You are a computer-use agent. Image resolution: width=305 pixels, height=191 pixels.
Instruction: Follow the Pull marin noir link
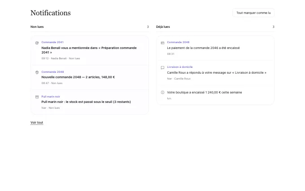coord(51,97)
